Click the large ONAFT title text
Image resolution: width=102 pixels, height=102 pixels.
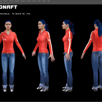click(x=8, y=7)
